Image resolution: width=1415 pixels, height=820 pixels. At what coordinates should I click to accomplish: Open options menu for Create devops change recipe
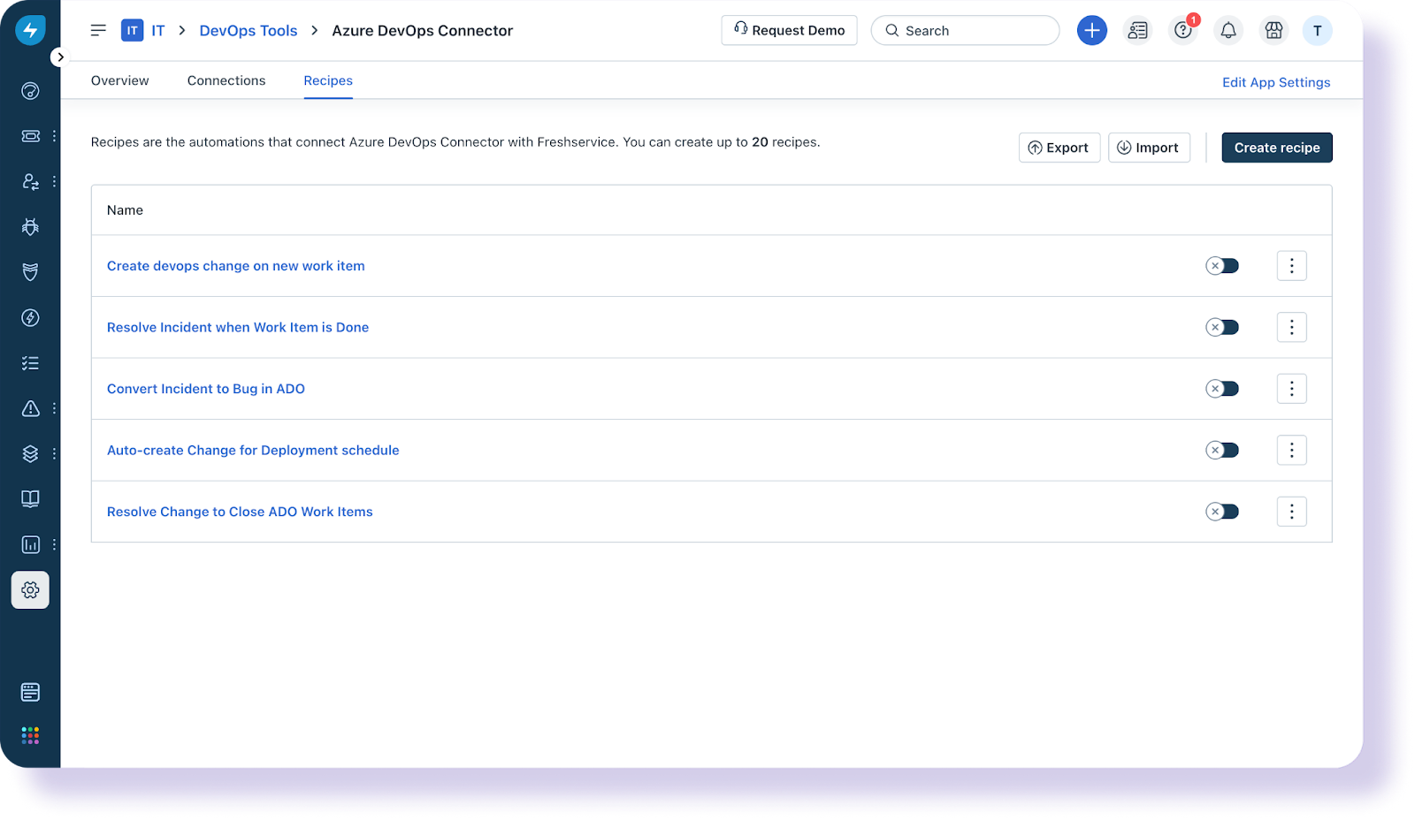(1291, 266)
